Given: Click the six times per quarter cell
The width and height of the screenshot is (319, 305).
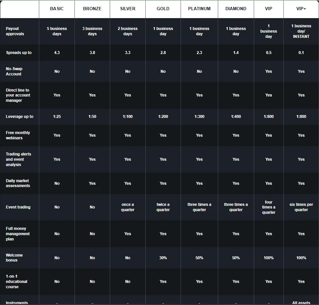Looking at the screenshot, I should point(301,207).
